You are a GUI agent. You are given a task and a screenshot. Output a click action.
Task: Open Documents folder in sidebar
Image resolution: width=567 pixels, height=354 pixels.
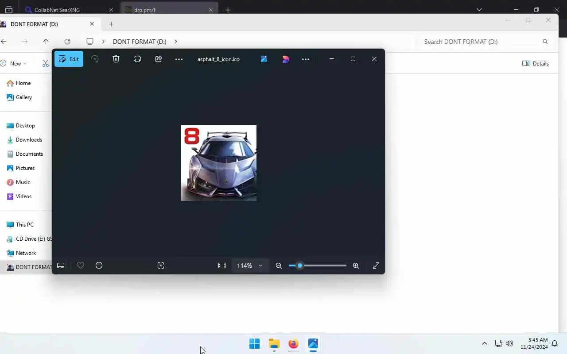[x=25, y=154]
